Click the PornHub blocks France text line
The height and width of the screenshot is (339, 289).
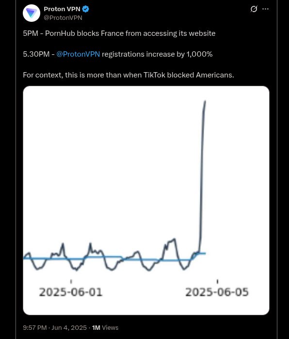point(119,33)
